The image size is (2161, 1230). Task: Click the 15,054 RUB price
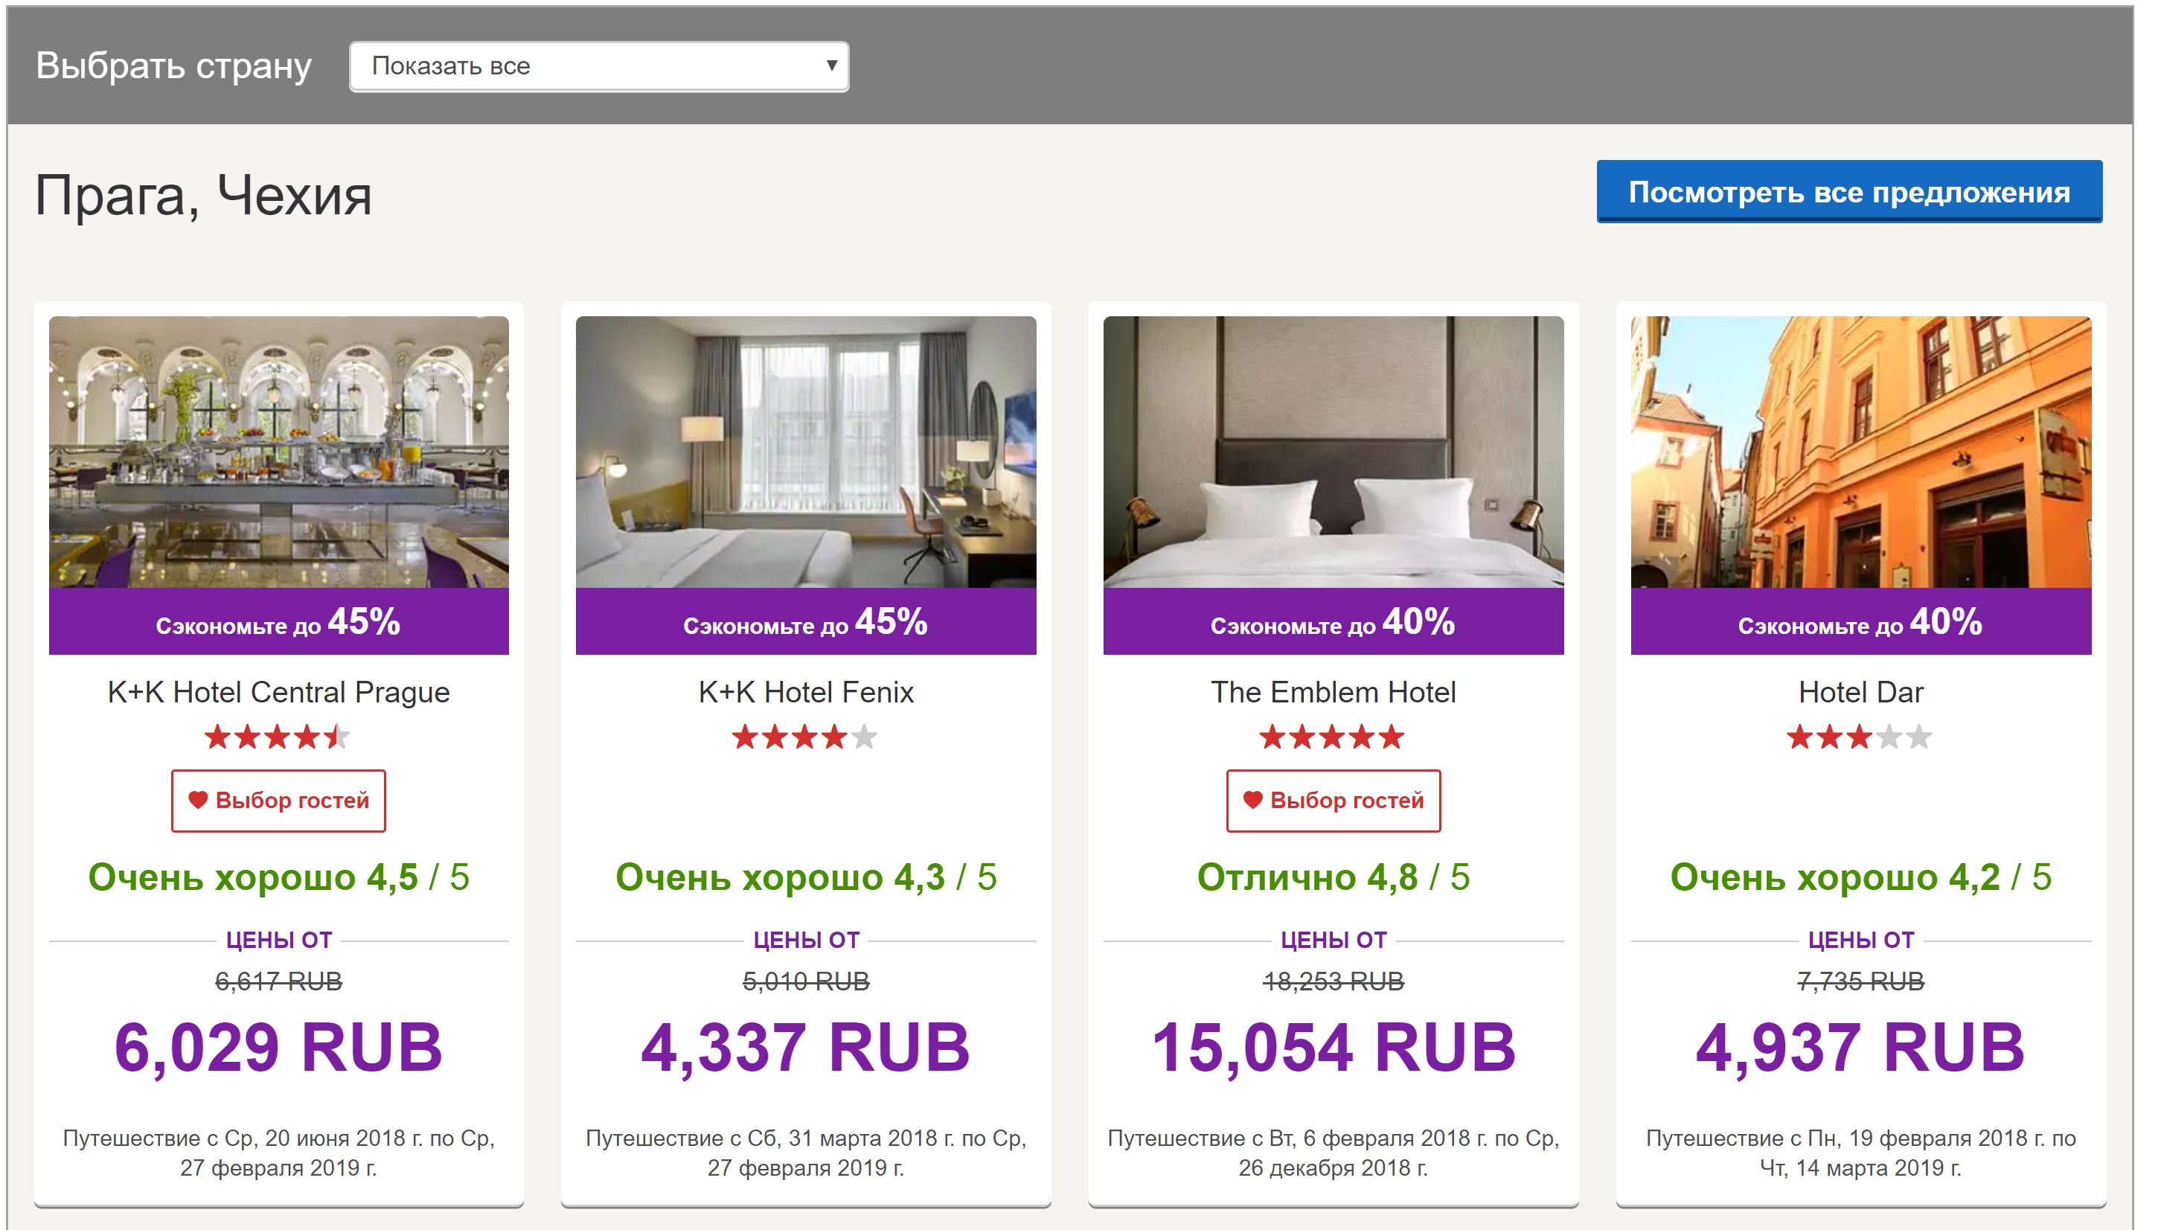tap(1332, 1048)
